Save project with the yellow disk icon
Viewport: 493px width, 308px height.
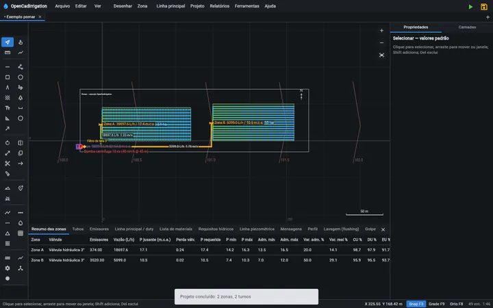tap(484, 7)
